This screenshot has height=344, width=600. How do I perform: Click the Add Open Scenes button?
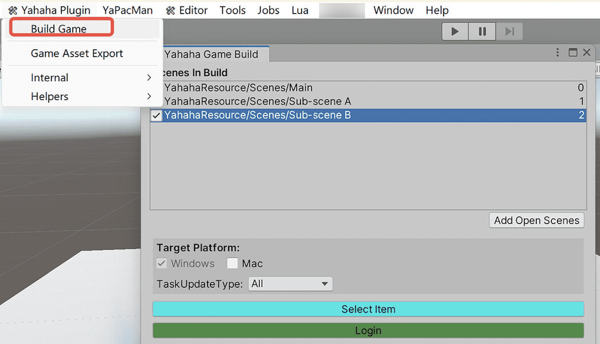click(536, 220)
